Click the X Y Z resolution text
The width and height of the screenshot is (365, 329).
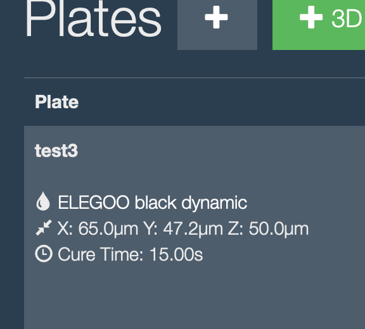tap(183, 229)
